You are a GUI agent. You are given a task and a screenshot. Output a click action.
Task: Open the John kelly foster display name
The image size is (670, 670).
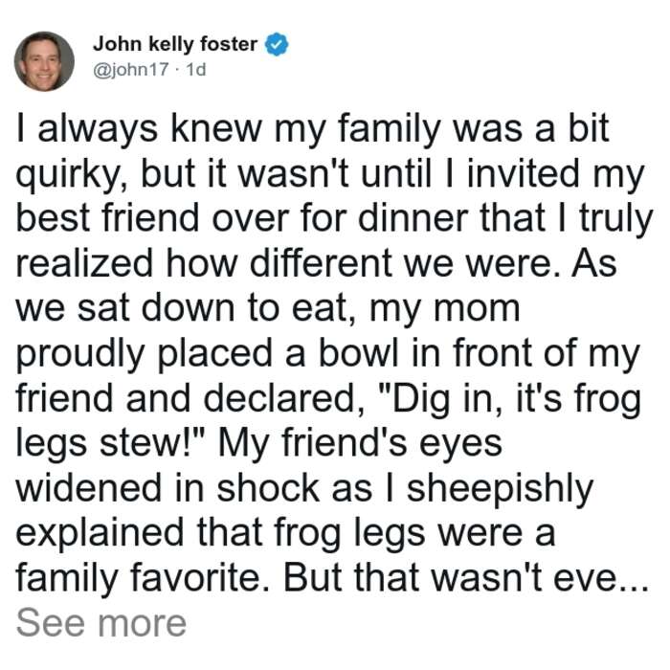[x=175, y=44]
